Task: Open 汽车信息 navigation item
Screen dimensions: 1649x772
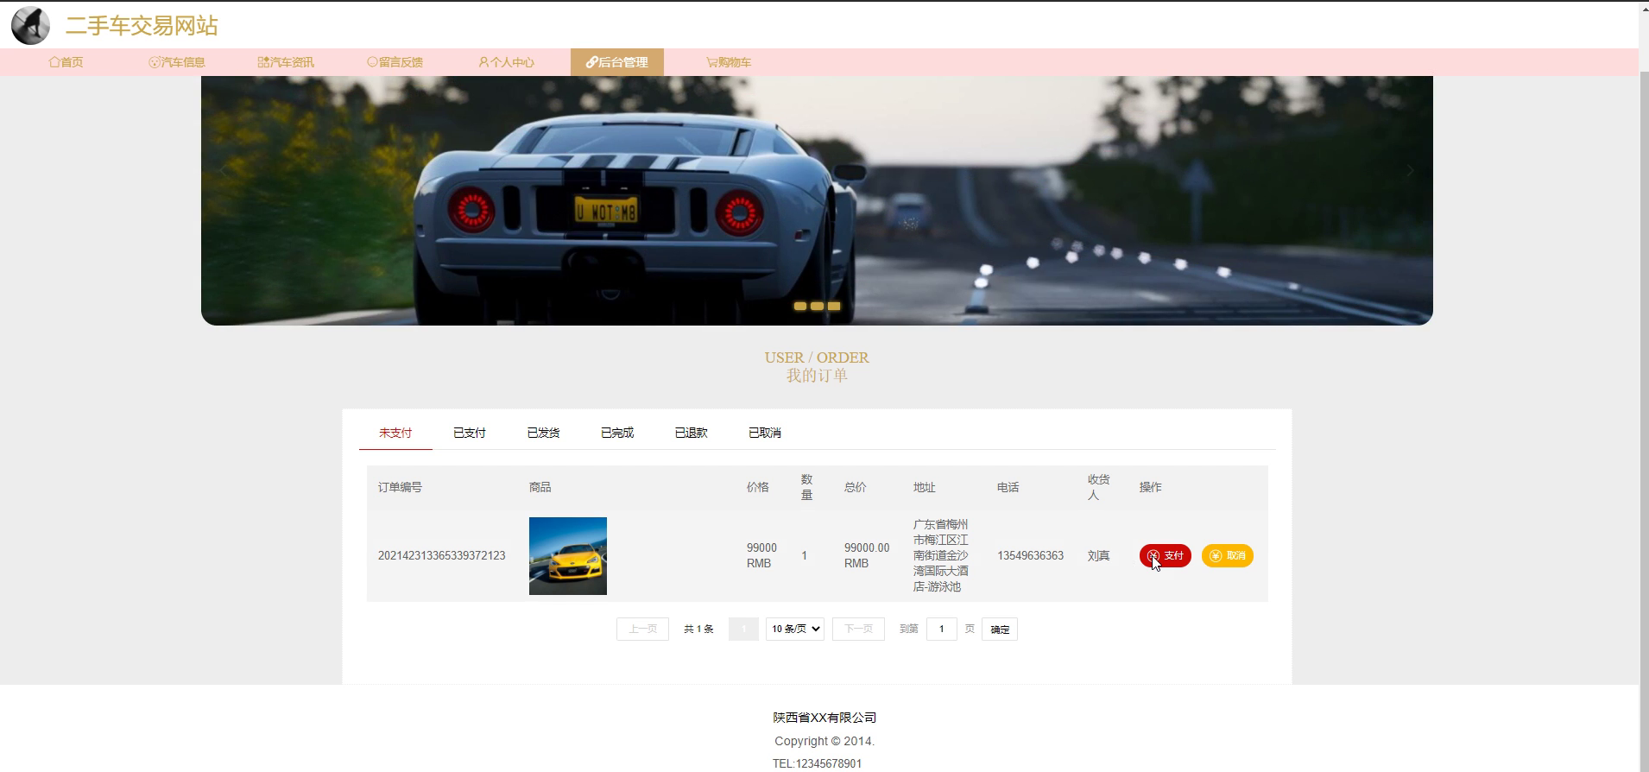Action: (x=177, y=62)
